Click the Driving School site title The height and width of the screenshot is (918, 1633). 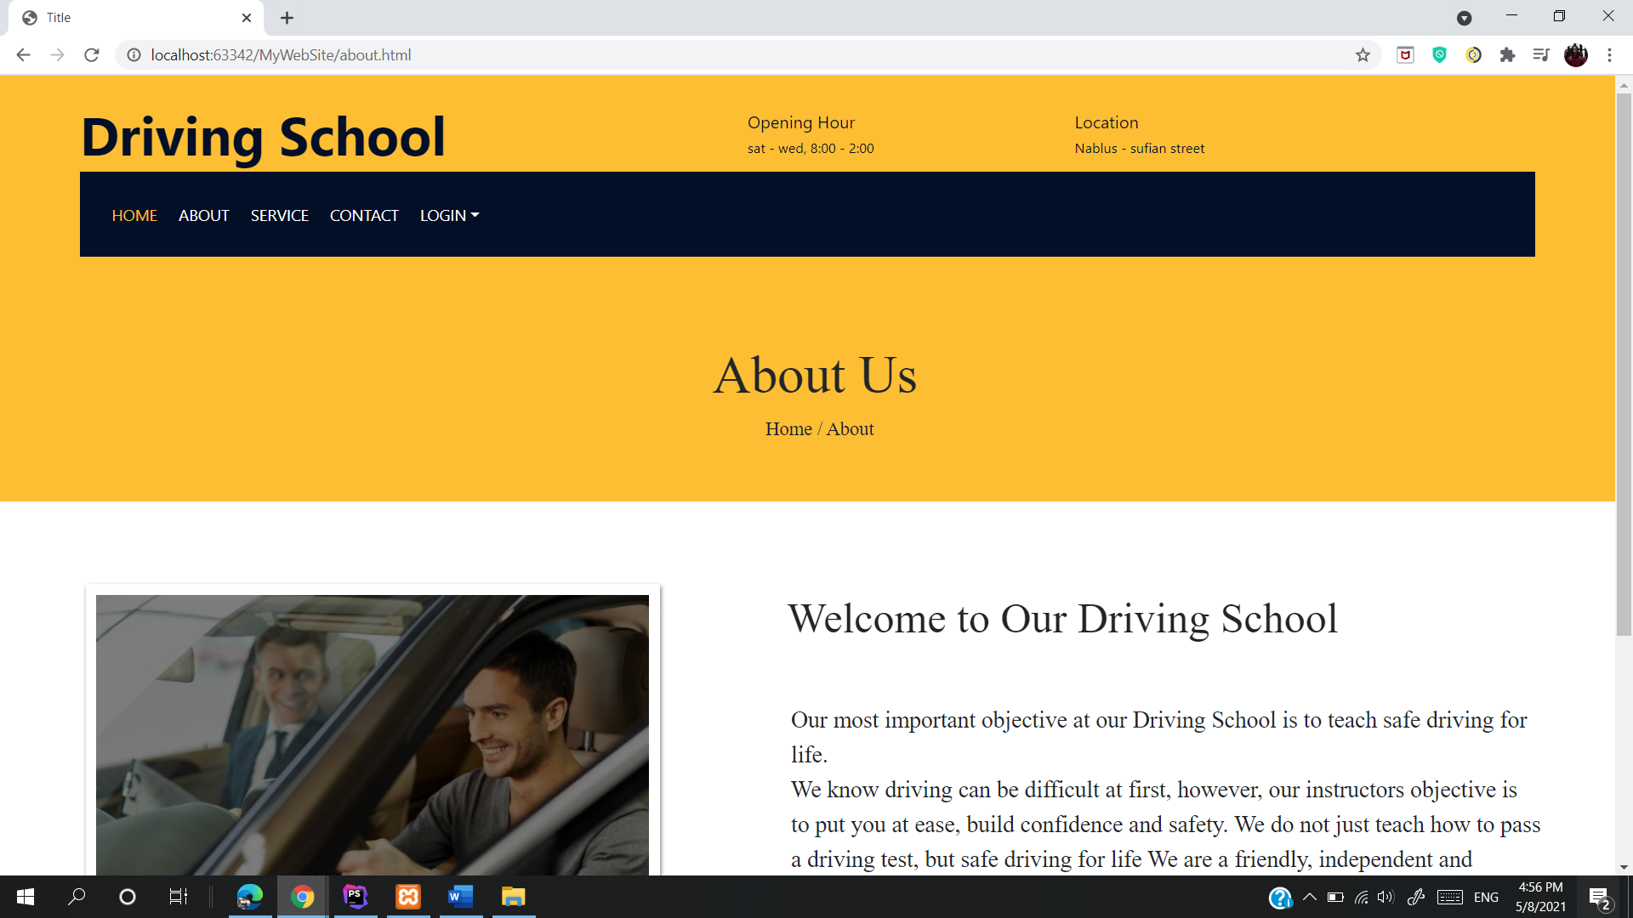click(x=264, y=136)
